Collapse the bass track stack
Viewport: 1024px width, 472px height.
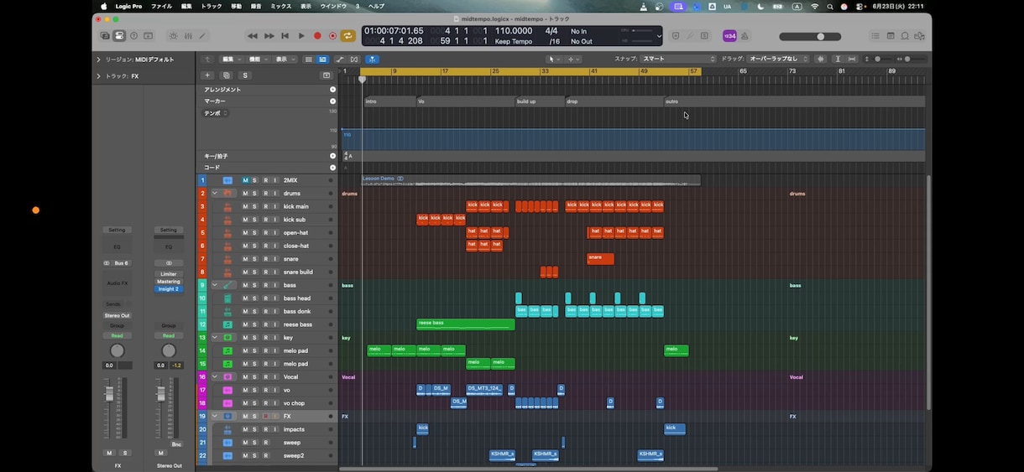point(215,285)
